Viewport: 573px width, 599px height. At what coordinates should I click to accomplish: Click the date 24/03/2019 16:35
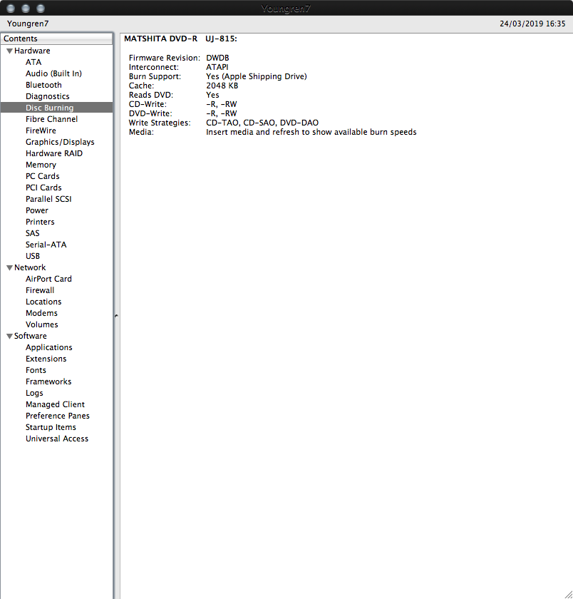click(x=532, y=24)
